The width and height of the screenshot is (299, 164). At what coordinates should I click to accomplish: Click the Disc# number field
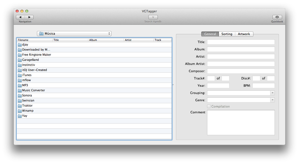click(x=256, y=78)
